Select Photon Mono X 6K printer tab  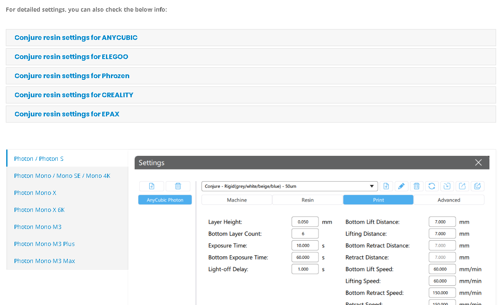(39, 210)
